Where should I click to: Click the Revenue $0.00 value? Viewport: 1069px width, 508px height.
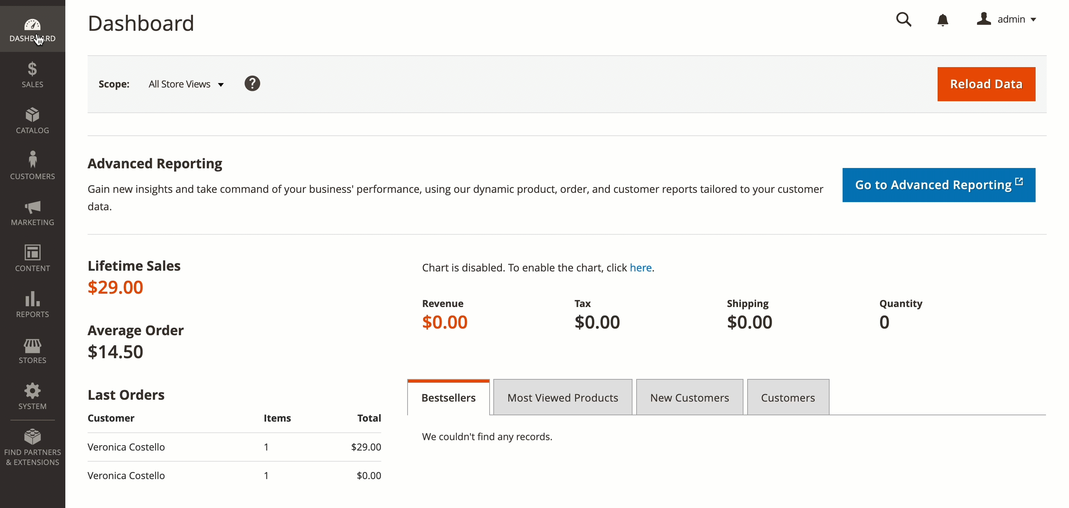coord(444,322)
